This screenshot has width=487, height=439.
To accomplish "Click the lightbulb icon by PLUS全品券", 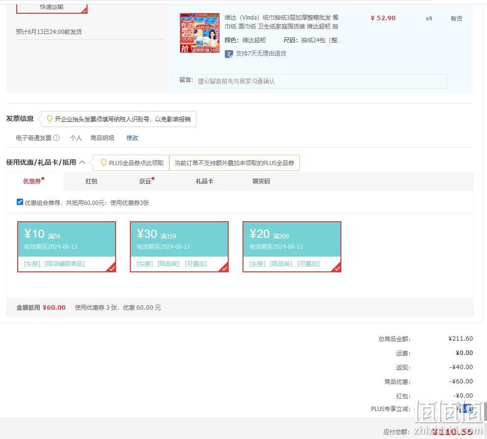I will click(x=103, y=163).
